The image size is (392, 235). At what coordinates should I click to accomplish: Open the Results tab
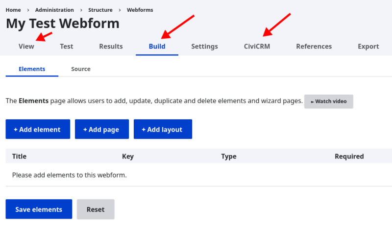pyautogui.click(x=111, y=46)
